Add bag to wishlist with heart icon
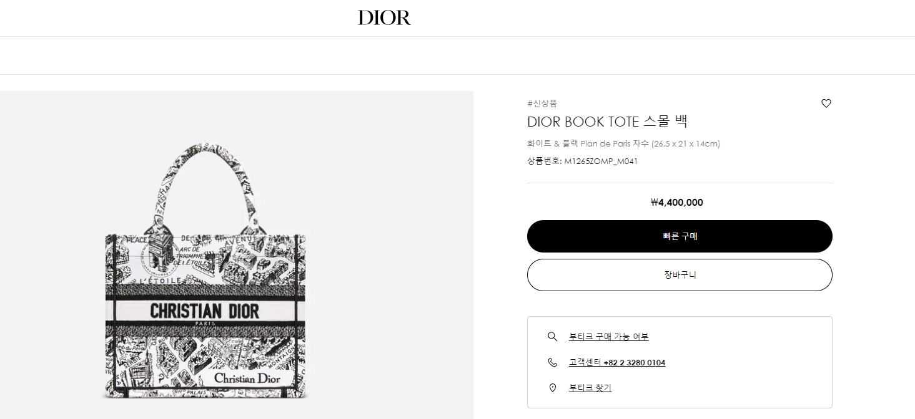This screenshot has width=915, height=419. [x=826, y=104]
